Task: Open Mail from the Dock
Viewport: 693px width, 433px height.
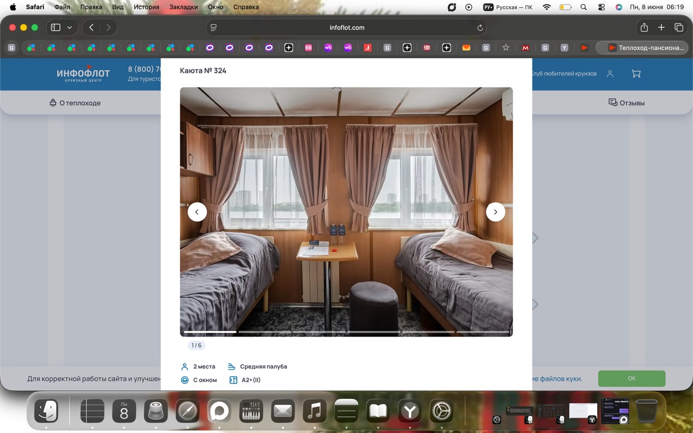Action: tap(282, 411)
